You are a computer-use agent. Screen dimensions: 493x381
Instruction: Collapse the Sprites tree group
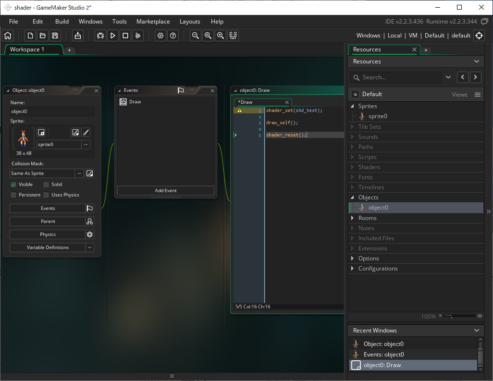pos(353,106)
